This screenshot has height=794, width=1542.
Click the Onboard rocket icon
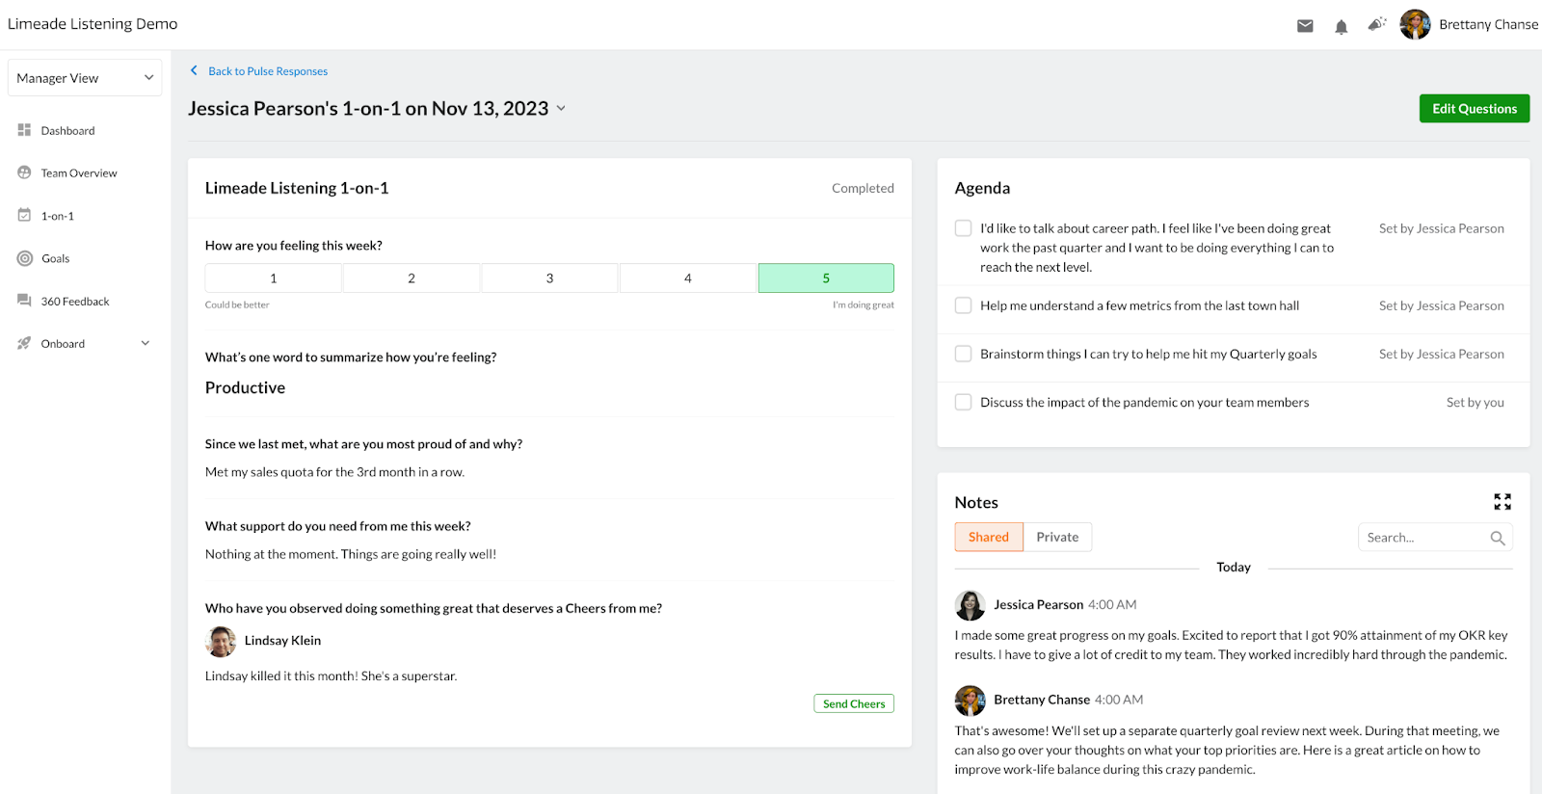(x=24, y=343)
